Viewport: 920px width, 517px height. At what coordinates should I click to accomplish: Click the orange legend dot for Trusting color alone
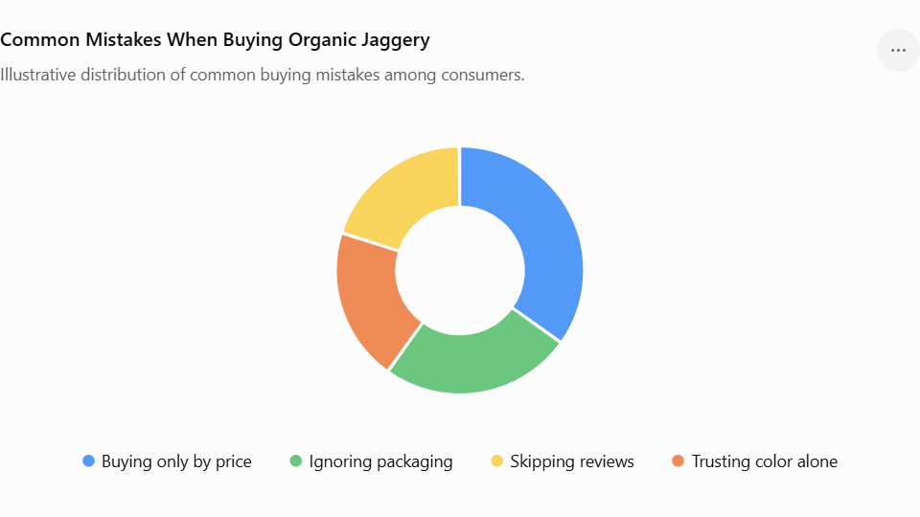tap(678, 461)
